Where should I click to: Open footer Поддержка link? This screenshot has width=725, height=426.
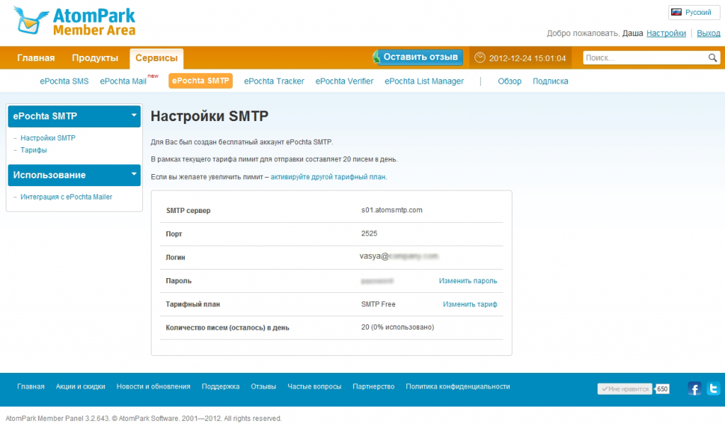click(221, 387)
